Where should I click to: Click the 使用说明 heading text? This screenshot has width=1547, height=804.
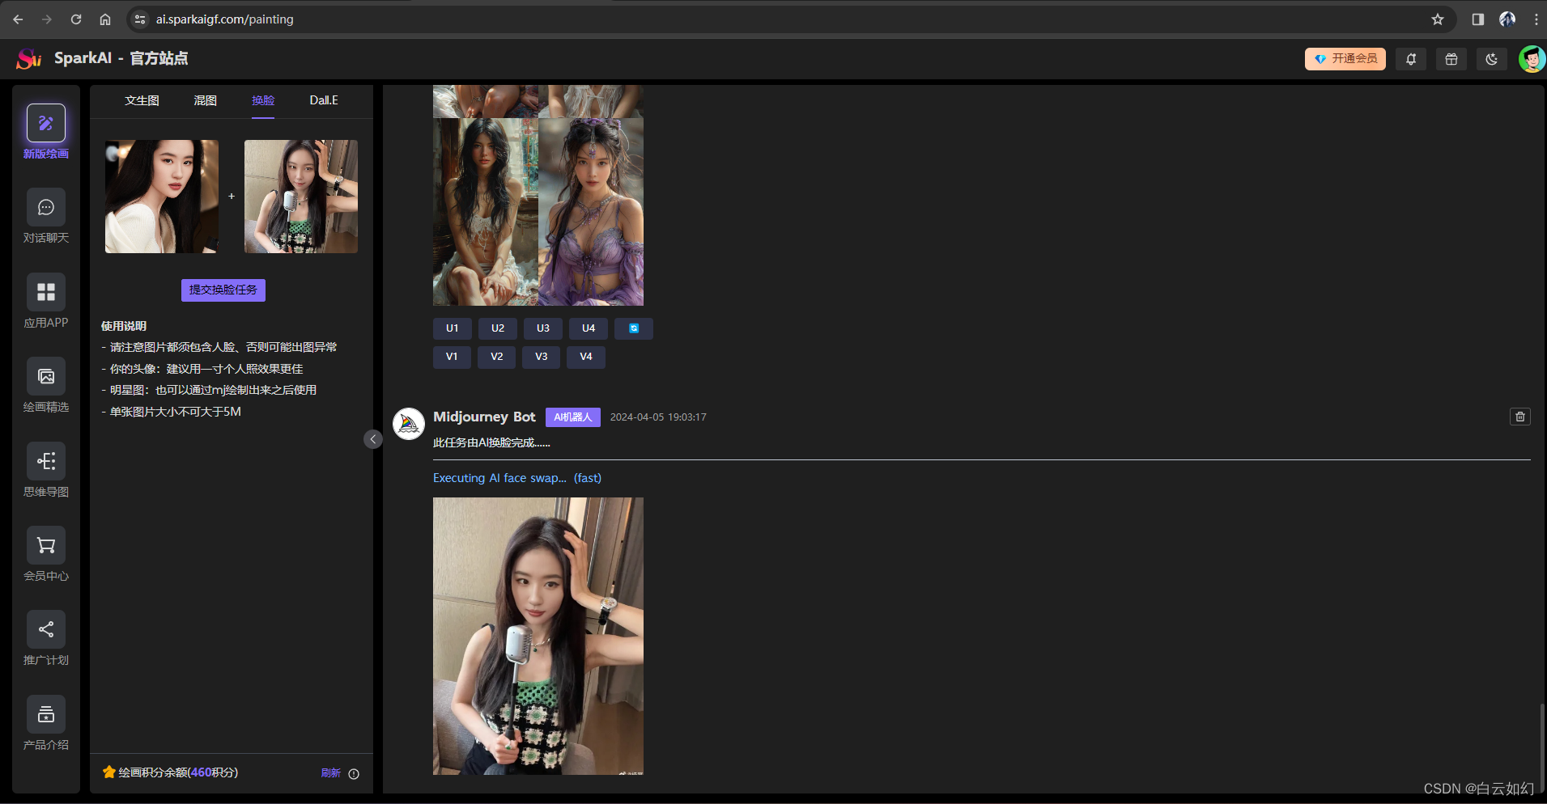tap(124, 326)
